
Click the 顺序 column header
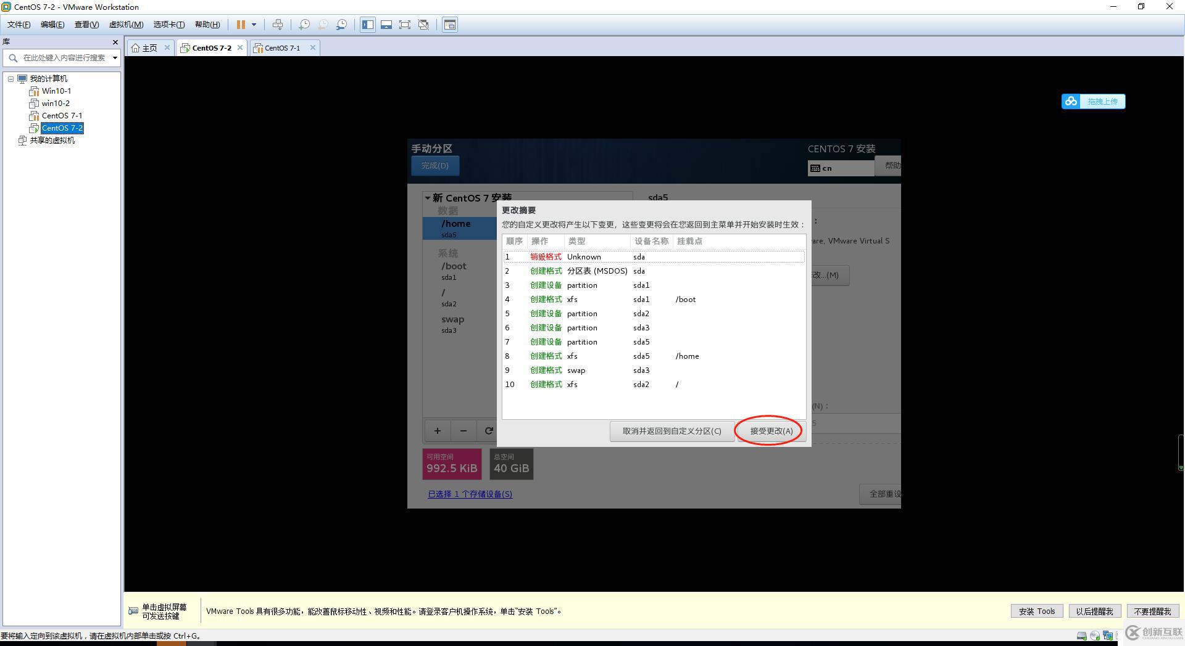(x=515, y=241)
